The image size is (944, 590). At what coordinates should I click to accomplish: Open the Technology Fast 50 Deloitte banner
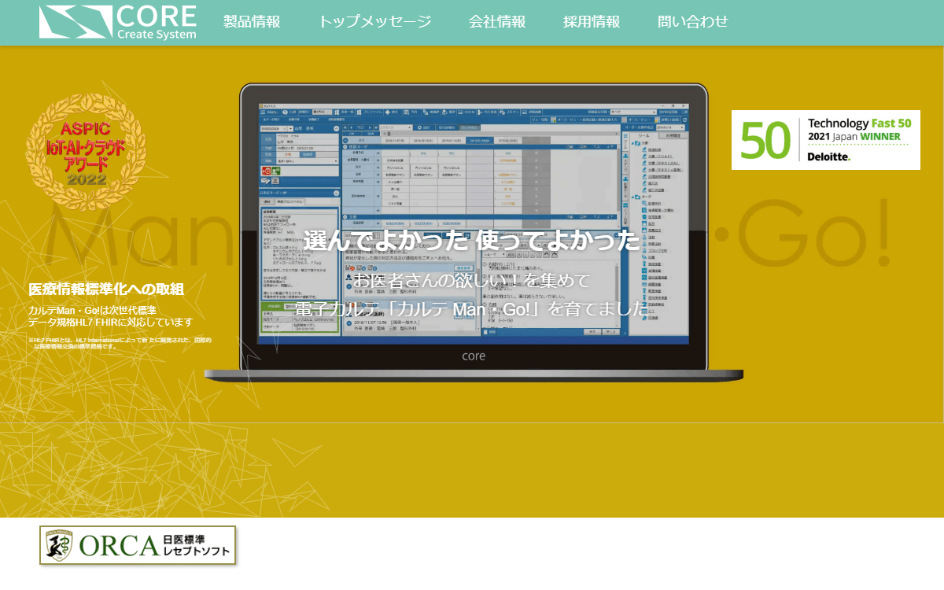coord(826,140)
